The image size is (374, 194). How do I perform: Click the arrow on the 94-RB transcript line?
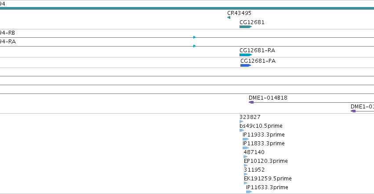tap(195, 37)
